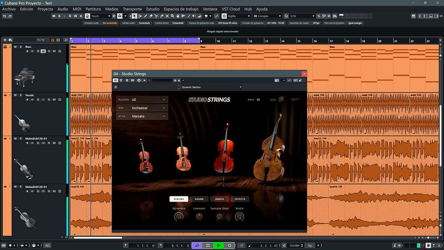Switch to the SOUND tab in Studio Strings

(199, 199)
